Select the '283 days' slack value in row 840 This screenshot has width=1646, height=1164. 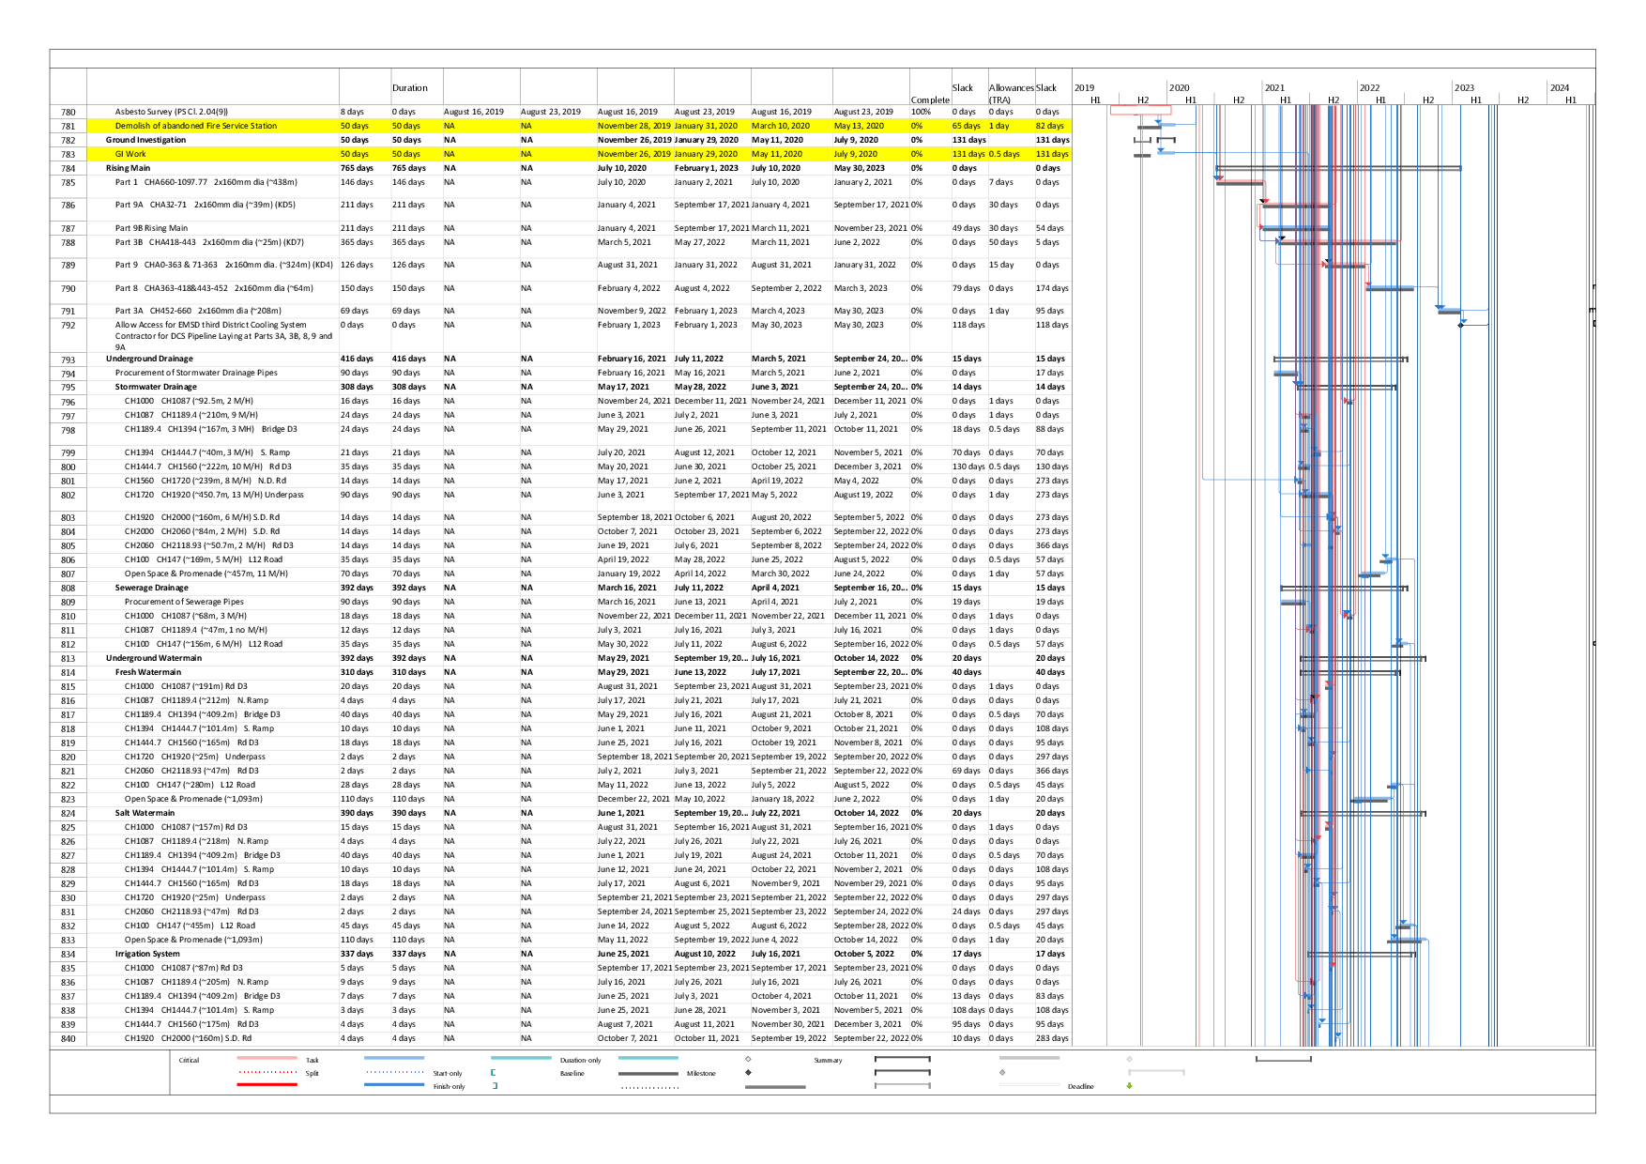[1052, 1038]
